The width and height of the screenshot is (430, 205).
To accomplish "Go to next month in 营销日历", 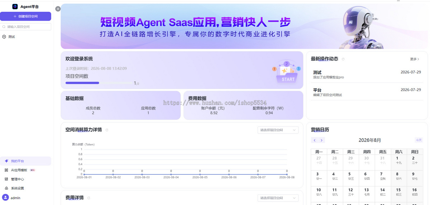I will coord(322,140).
